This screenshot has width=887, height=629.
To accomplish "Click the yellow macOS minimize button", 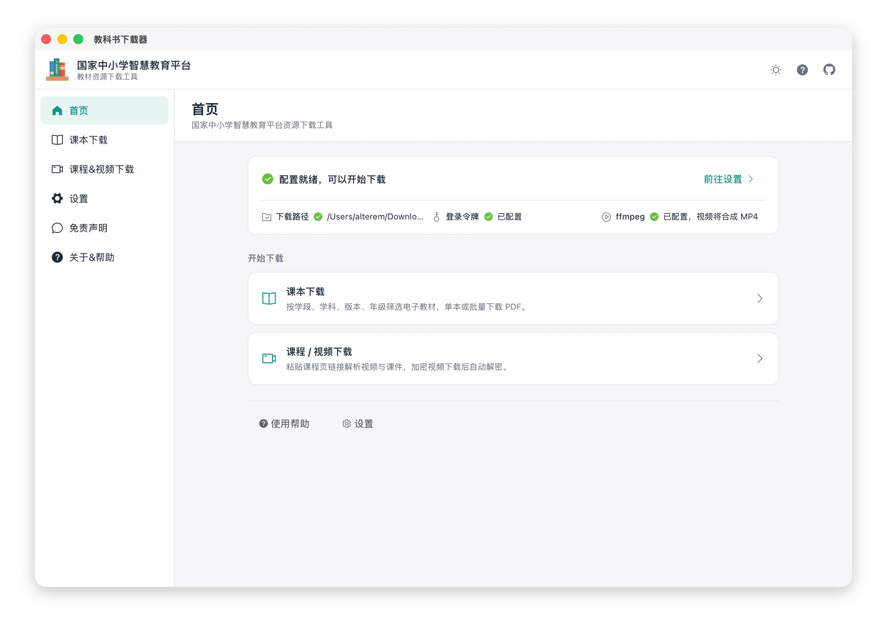I will [62, 39].
